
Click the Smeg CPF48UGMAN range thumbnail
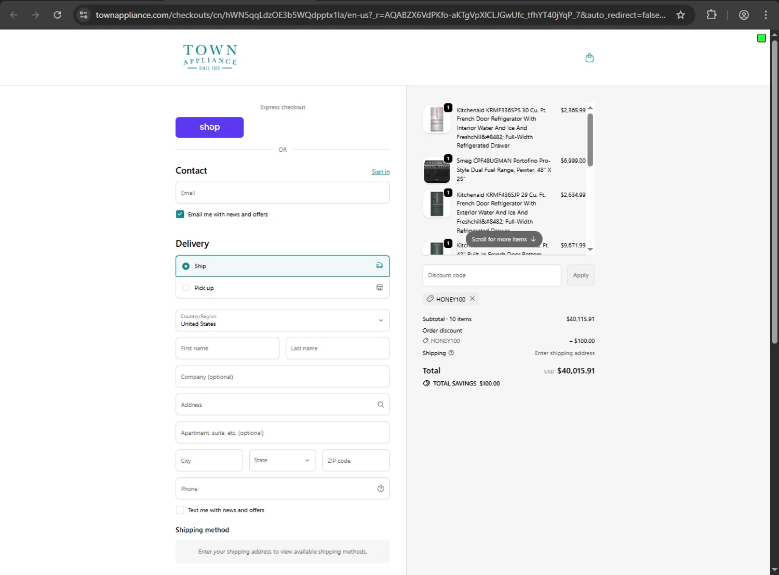click(x=437, y=170)
